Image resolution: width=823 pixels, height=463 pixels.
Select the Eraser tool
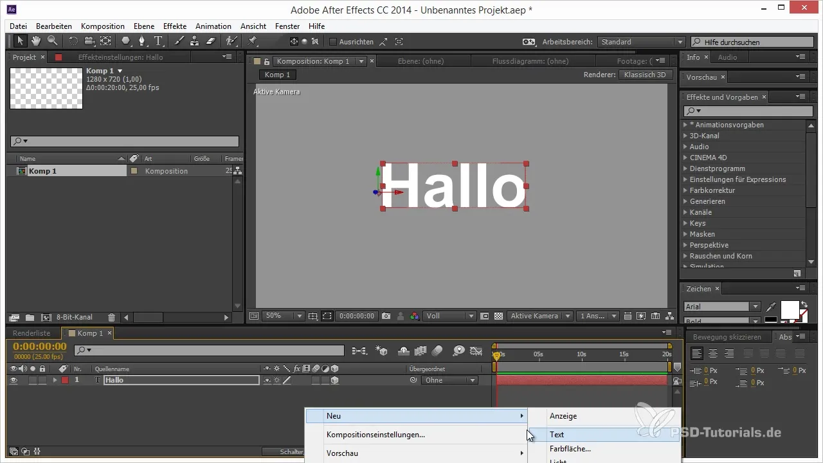coord(210,41)
